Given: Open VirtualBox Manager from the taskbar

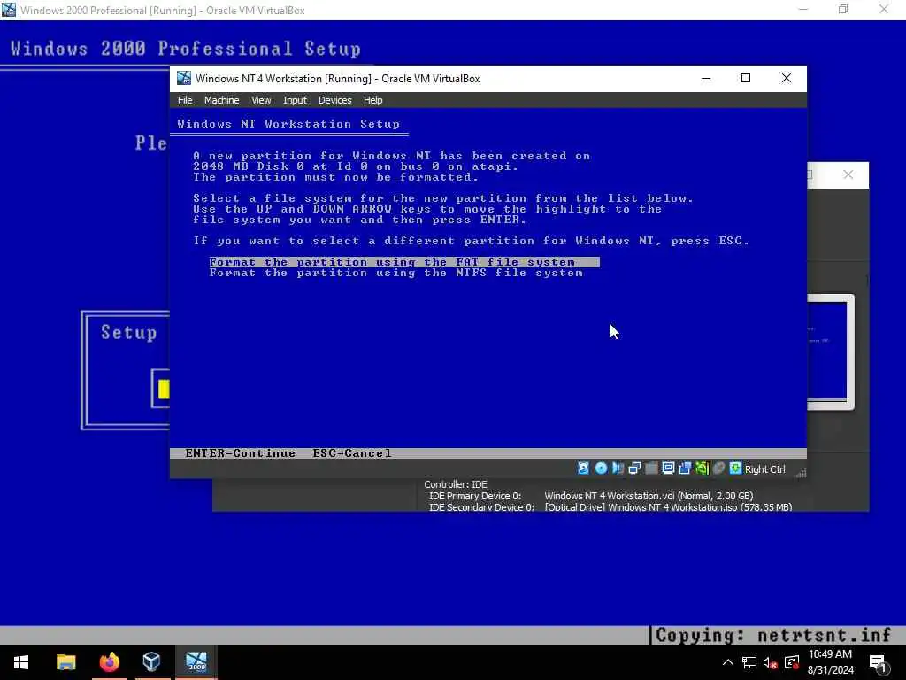Looking at the screenshot, I should (x=152, y=662).
